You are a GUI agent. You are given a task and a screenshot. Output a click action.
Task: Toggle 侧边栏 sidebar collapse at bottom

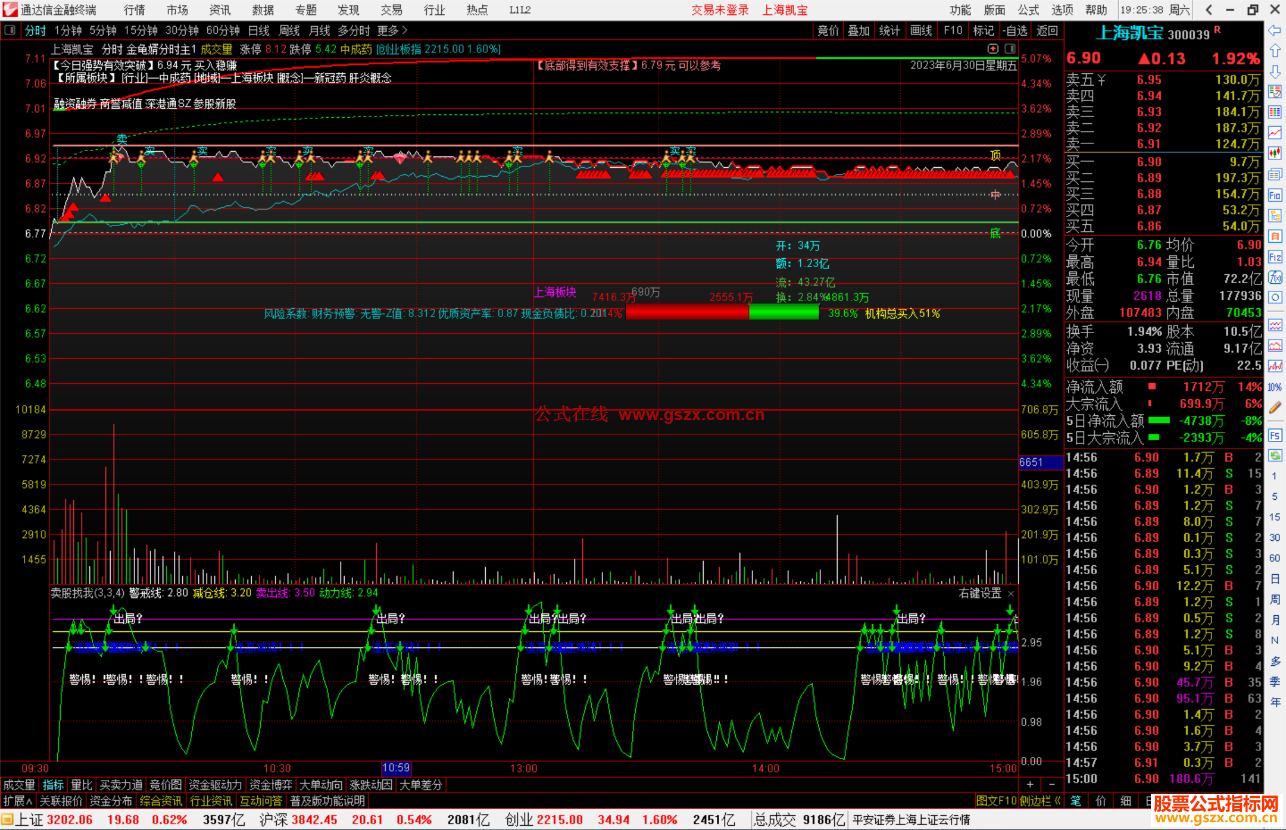1040,801
